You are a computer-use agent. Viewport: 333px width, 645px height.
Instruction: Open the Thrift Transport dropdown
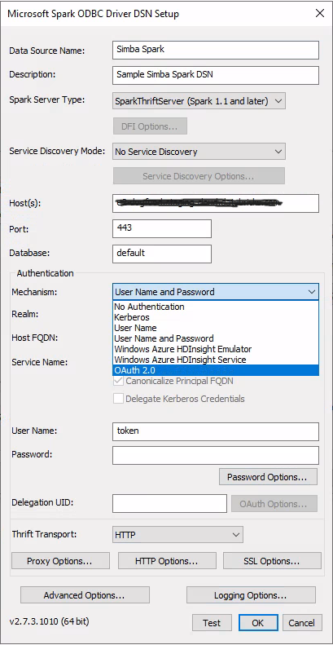coord(177,535)
